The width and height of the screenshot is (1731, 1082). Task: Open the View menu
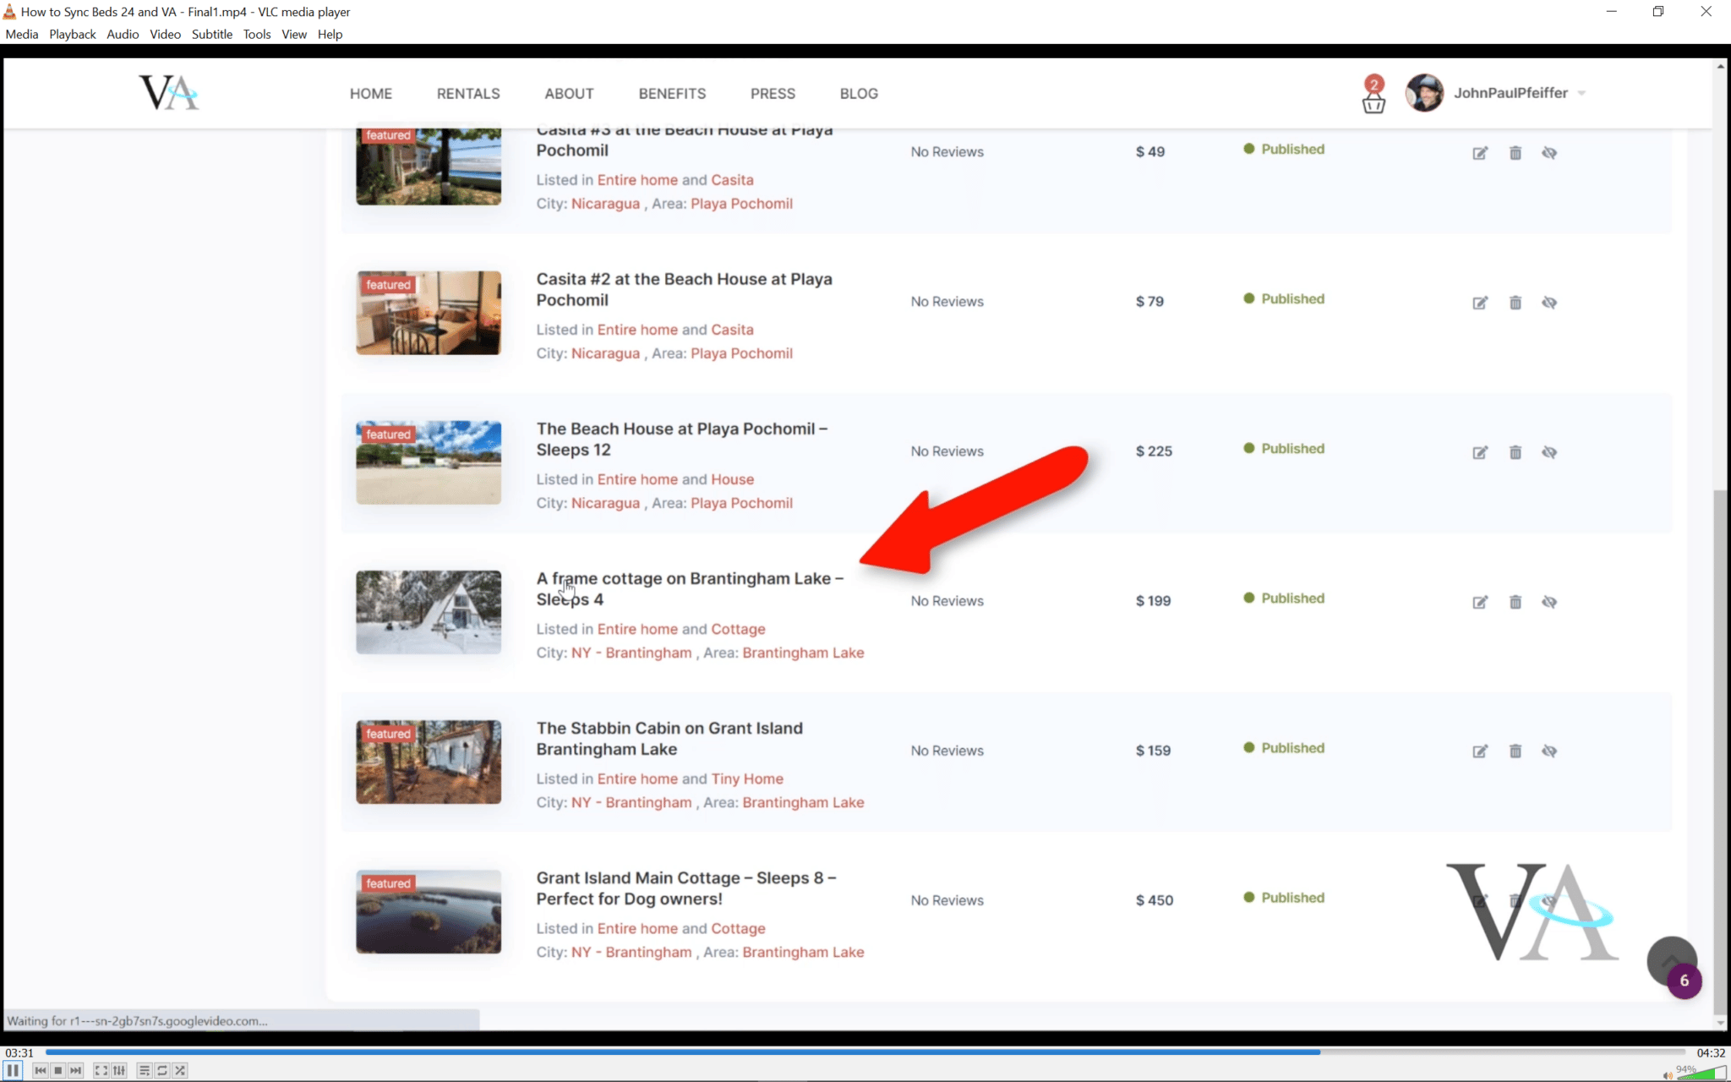click(x=293, y=34)
